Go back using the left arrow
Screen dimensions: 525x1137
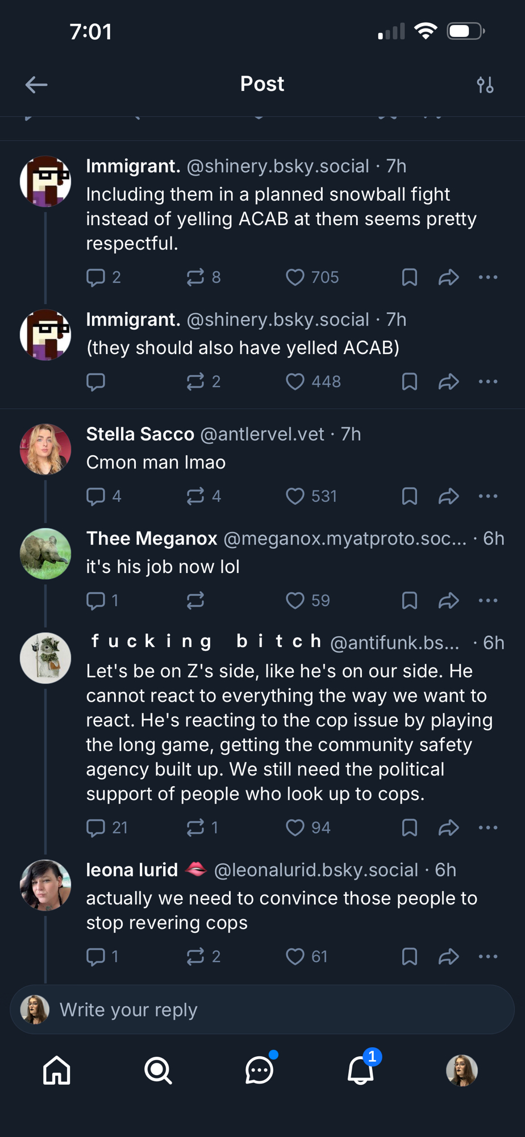tap(36, 85)
